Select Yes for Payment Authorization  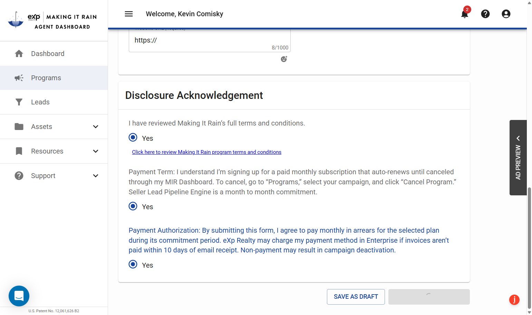click(x=133, y=265)
